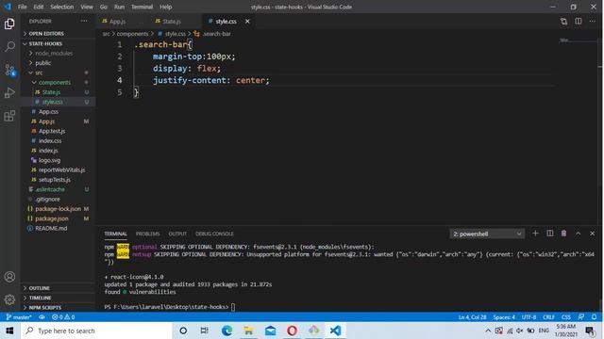Click CRLF line ending status item
This screenshot has width=604, height=339.
548,317
